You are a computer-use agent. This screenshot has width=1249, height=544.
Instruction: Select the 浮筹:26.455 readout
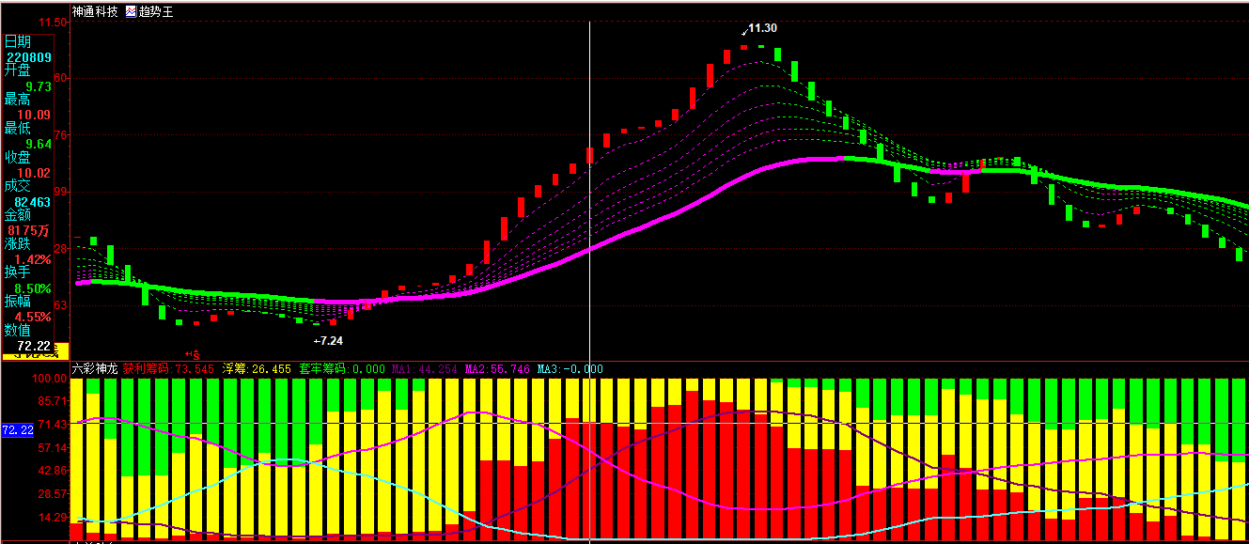pyautogui.click(x=257, y=369)
